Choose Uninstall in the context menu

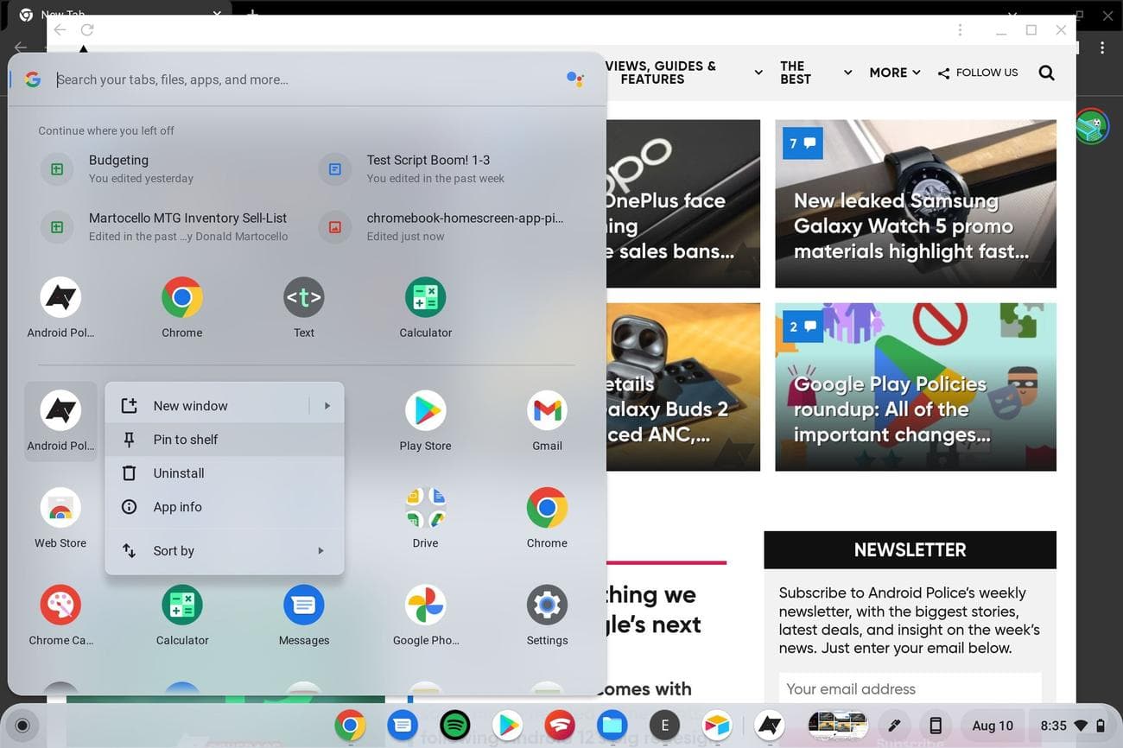pos(179,473)
